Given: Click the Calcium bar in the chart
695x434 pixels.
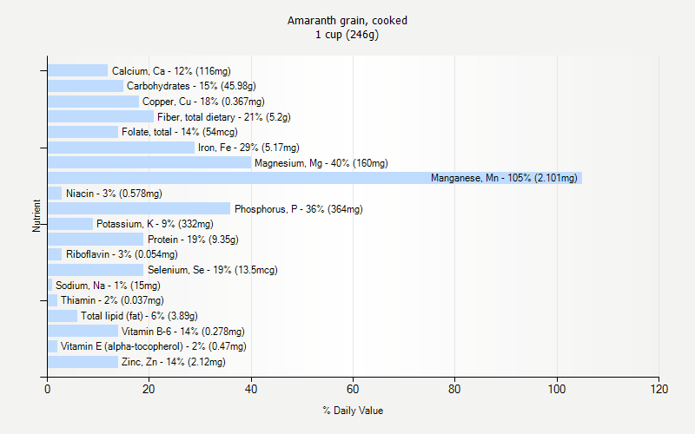Looking at the screenshot, I should (78, 71).
